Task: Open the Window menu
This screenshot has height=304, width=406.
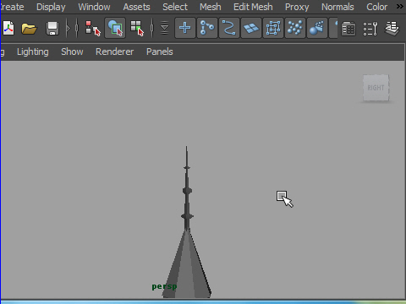Action: click(x=94, y=7)
